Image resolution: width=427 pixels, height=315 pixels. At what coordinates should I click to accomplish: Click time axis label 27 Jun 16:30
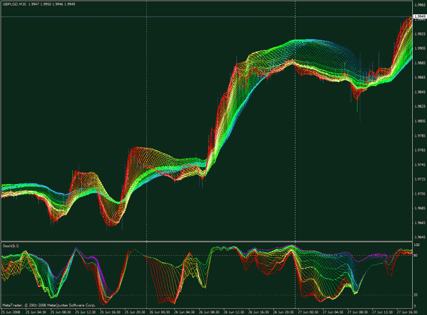408,312
